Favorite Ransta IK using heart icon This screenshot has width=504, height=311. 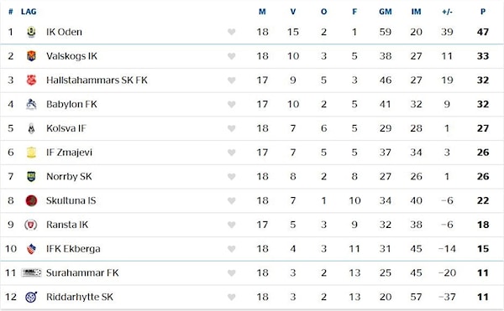(232, 225)
